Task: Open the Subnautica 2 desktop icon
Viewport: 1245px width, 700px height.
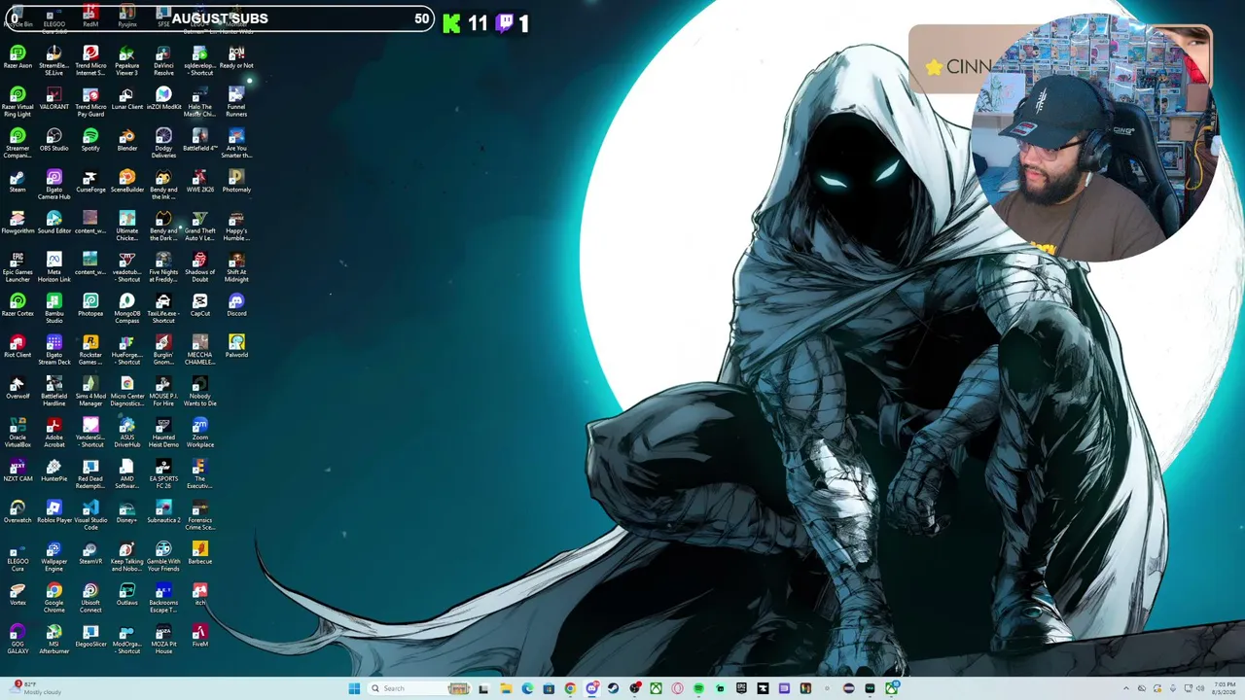Action: pos(163,512)
